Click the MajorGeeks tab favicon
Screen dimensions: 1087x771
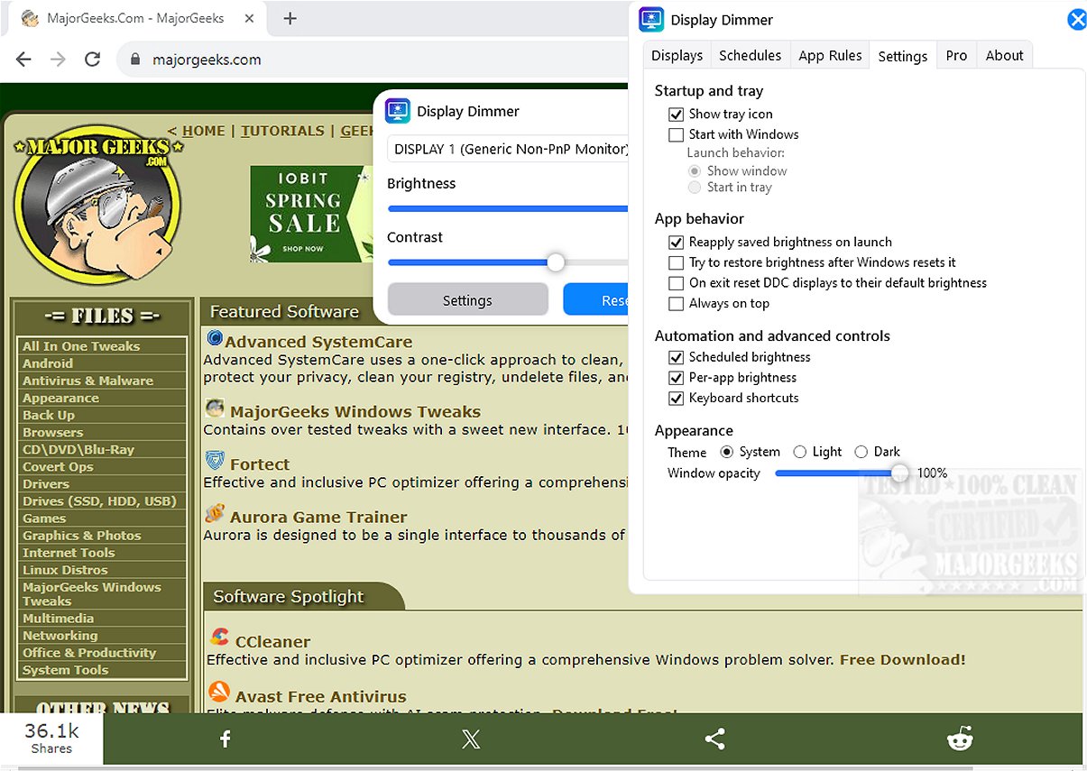click(x=30, y=18)
